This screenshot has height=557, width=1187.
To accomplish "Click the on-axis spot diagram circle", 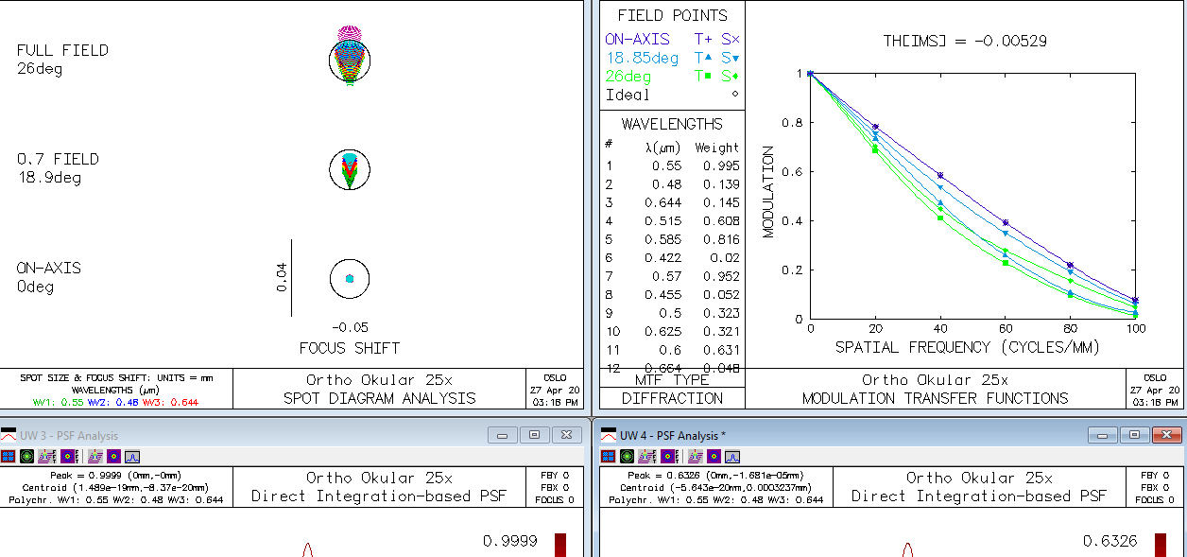I will tap(350, 278).
